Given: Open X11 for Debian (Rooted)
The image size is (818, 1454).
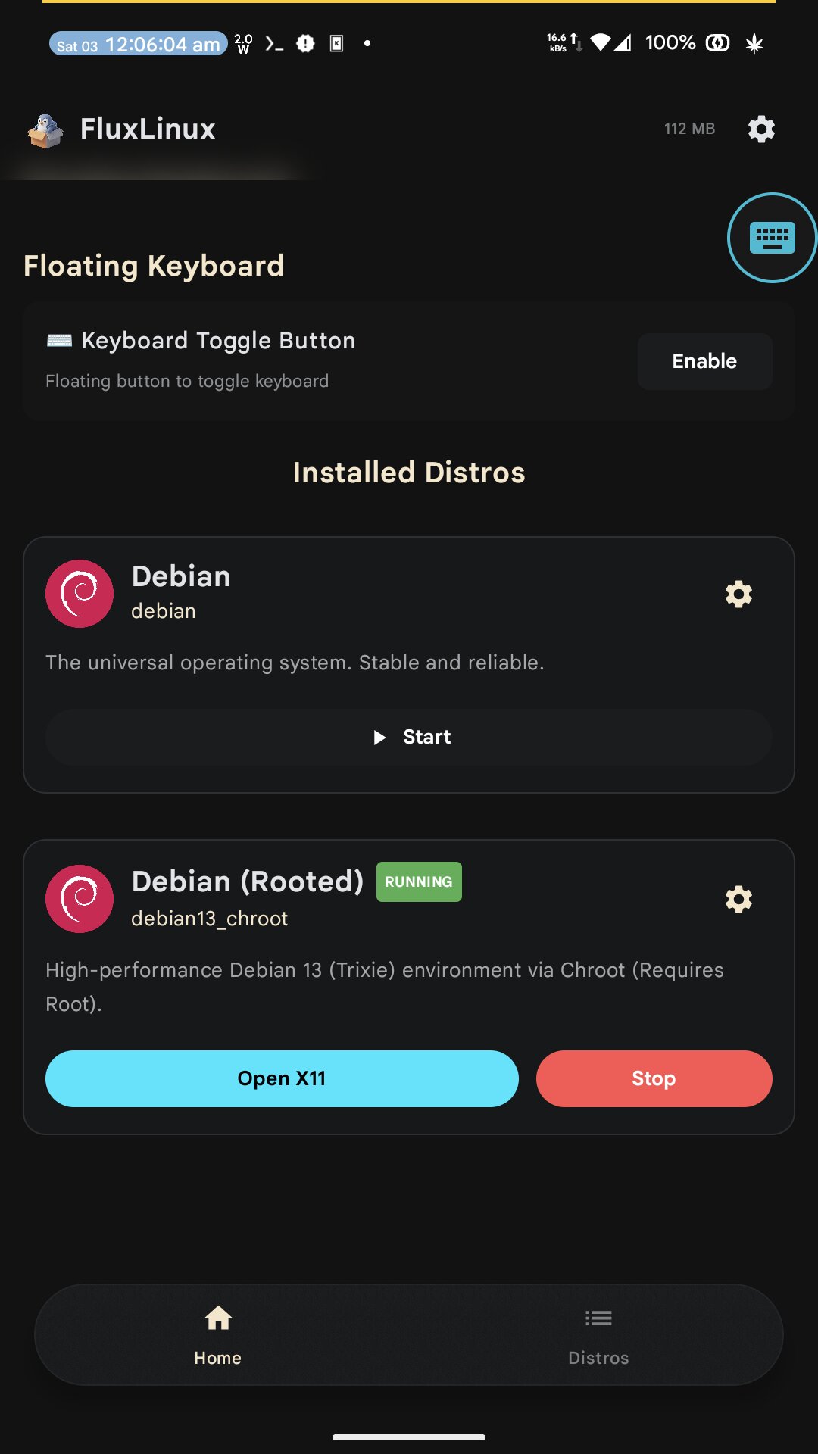Looking at the screenshot, I should point(282,1078).
